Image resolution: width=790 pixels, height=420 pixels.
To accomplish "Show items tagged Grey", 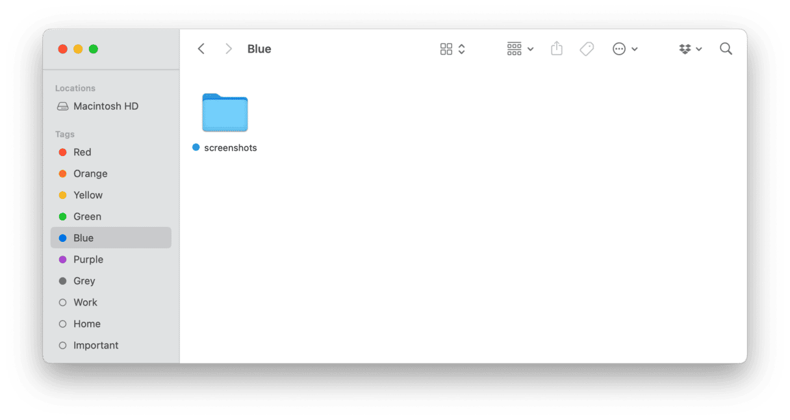I will tap(111, 281).
